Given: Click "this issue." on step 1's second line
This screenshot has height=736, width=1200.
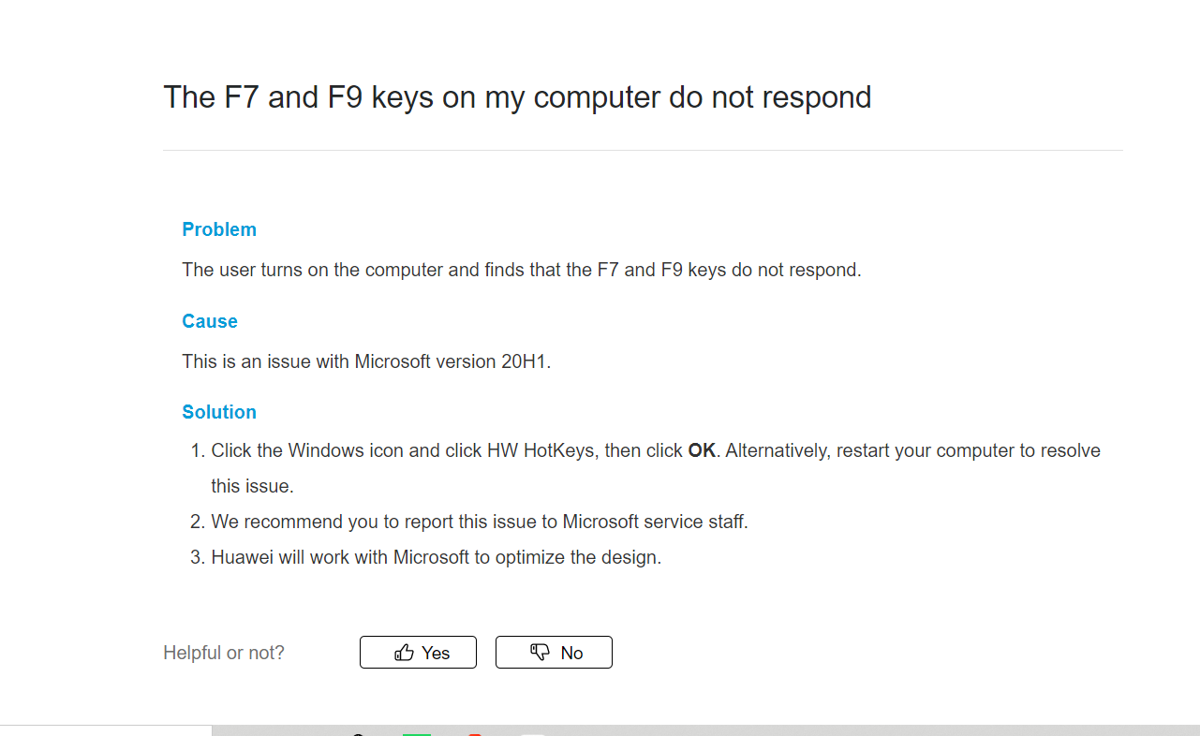Looking at the screenshot, I should 252,486.
